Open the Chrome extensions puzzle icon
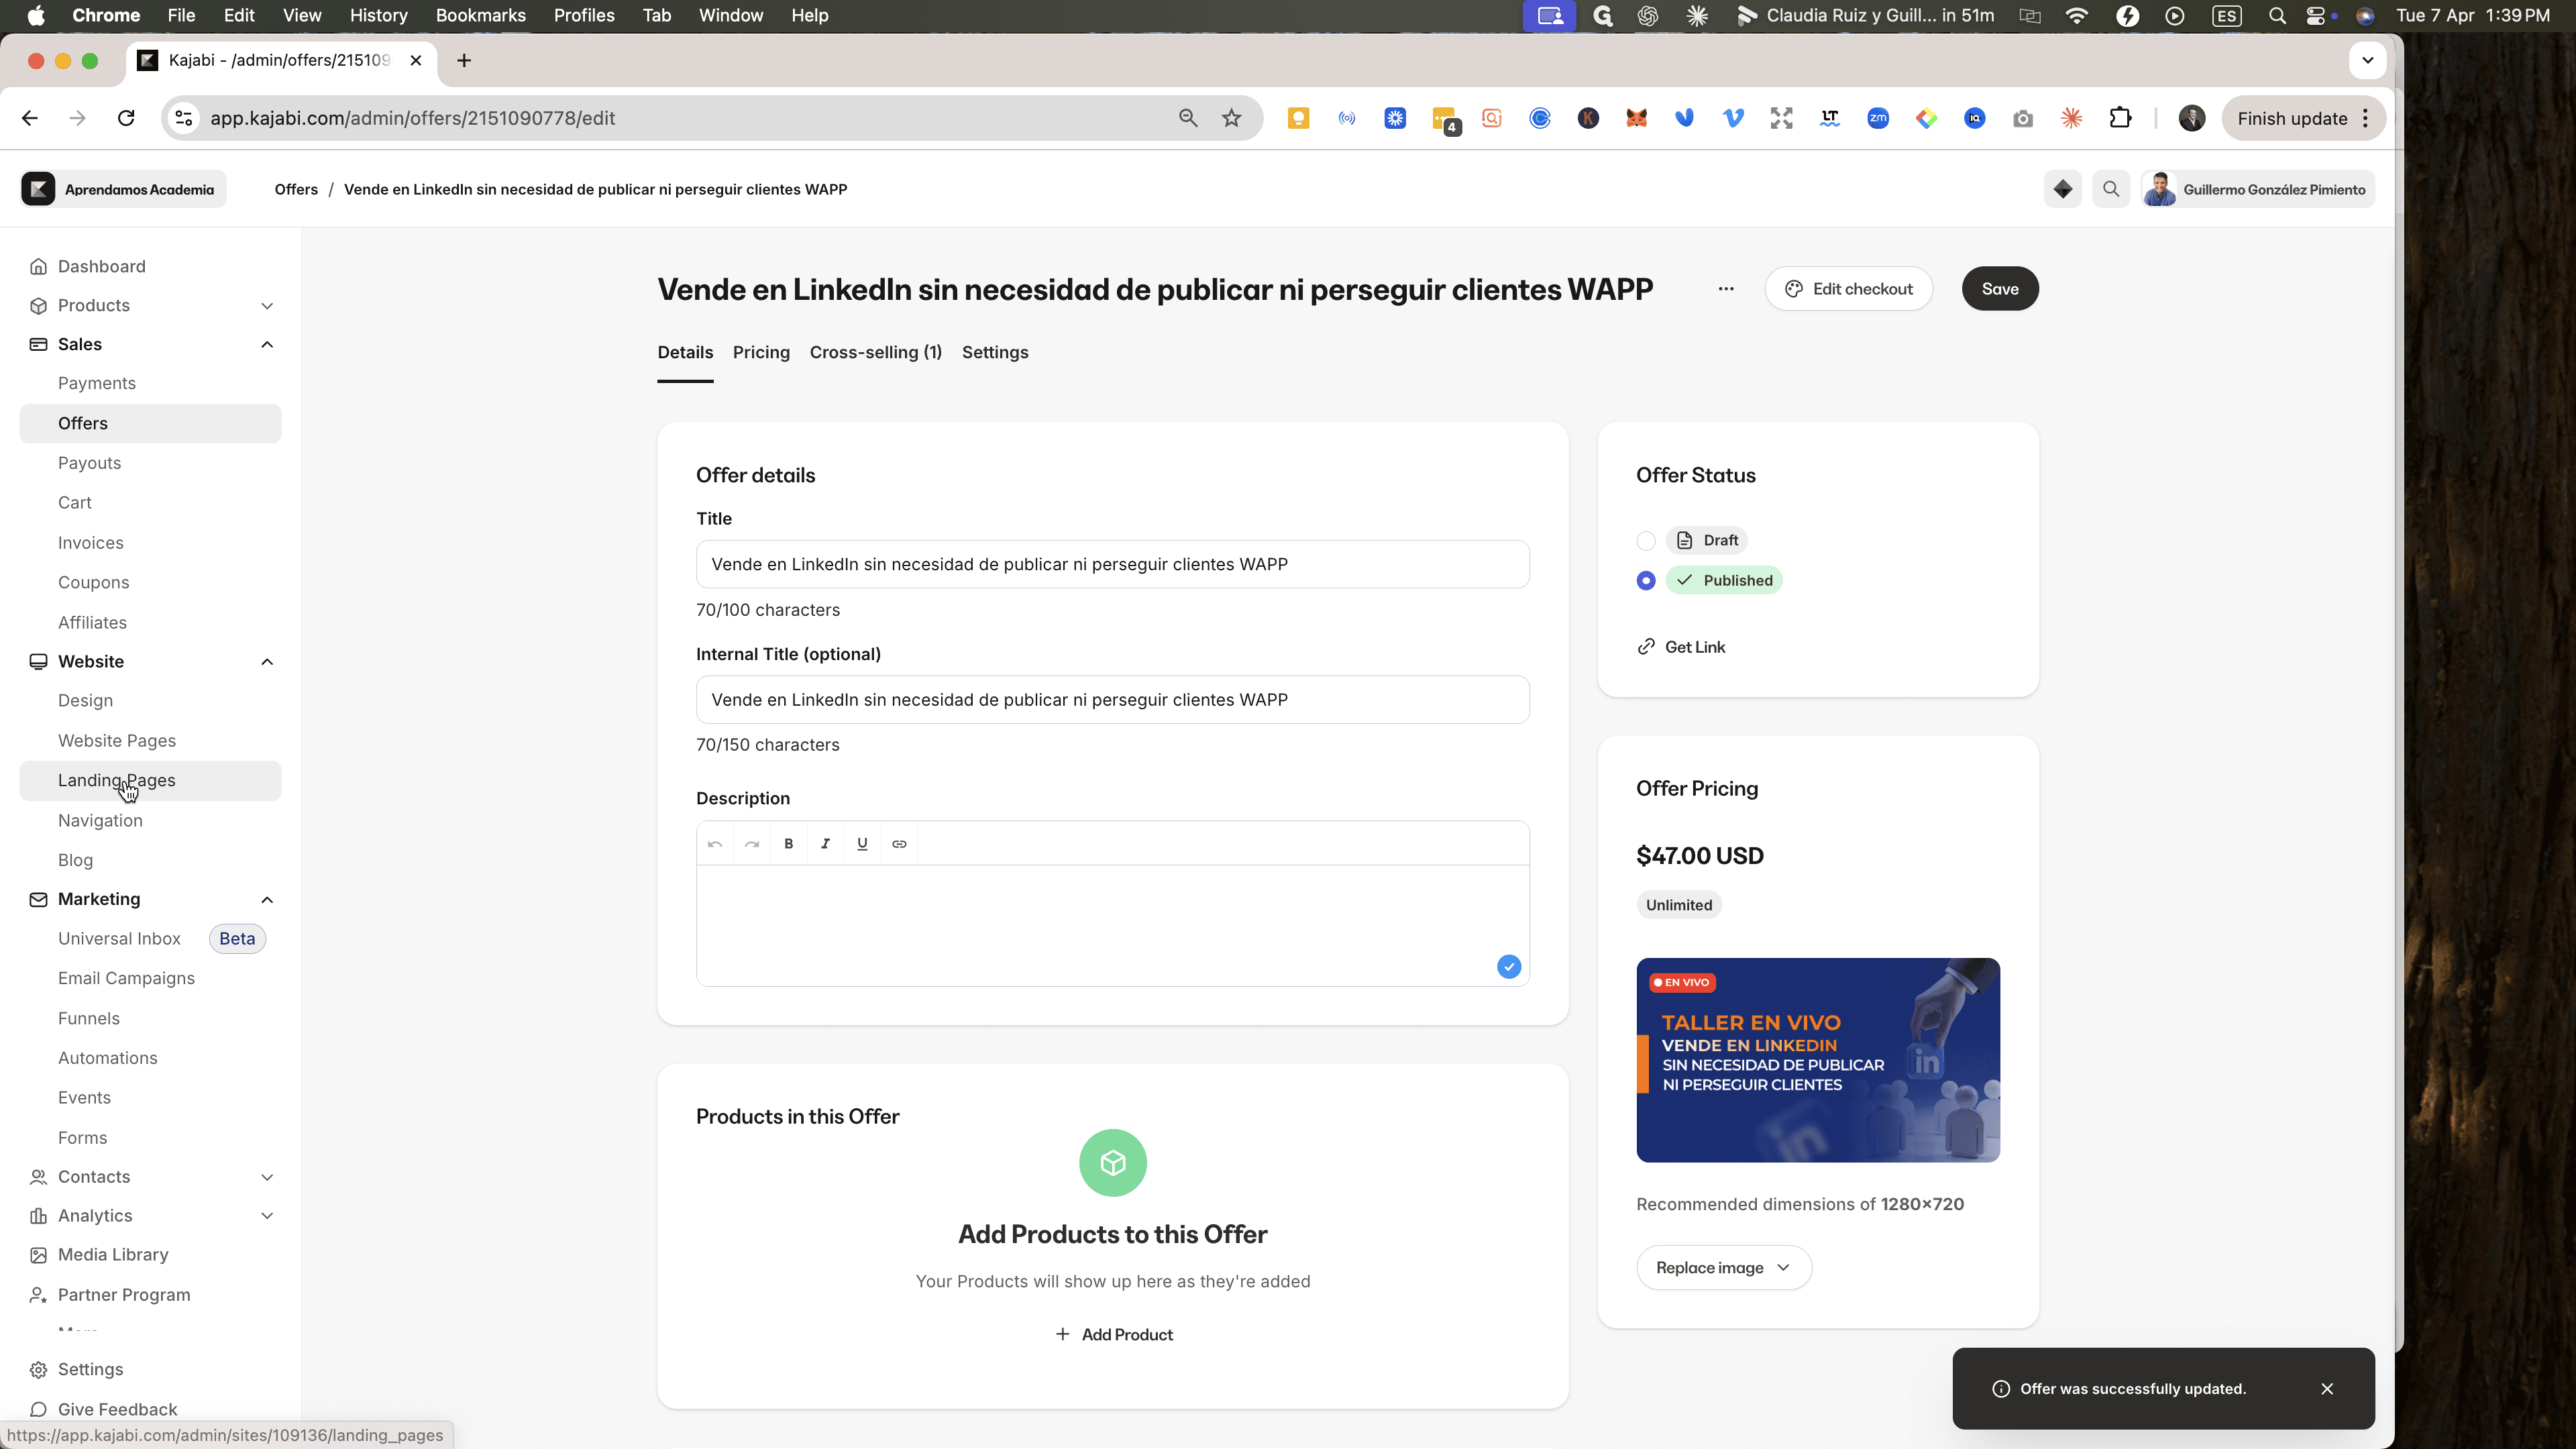This screenshot has width=2576, height=1449. tap(2120, 118)
